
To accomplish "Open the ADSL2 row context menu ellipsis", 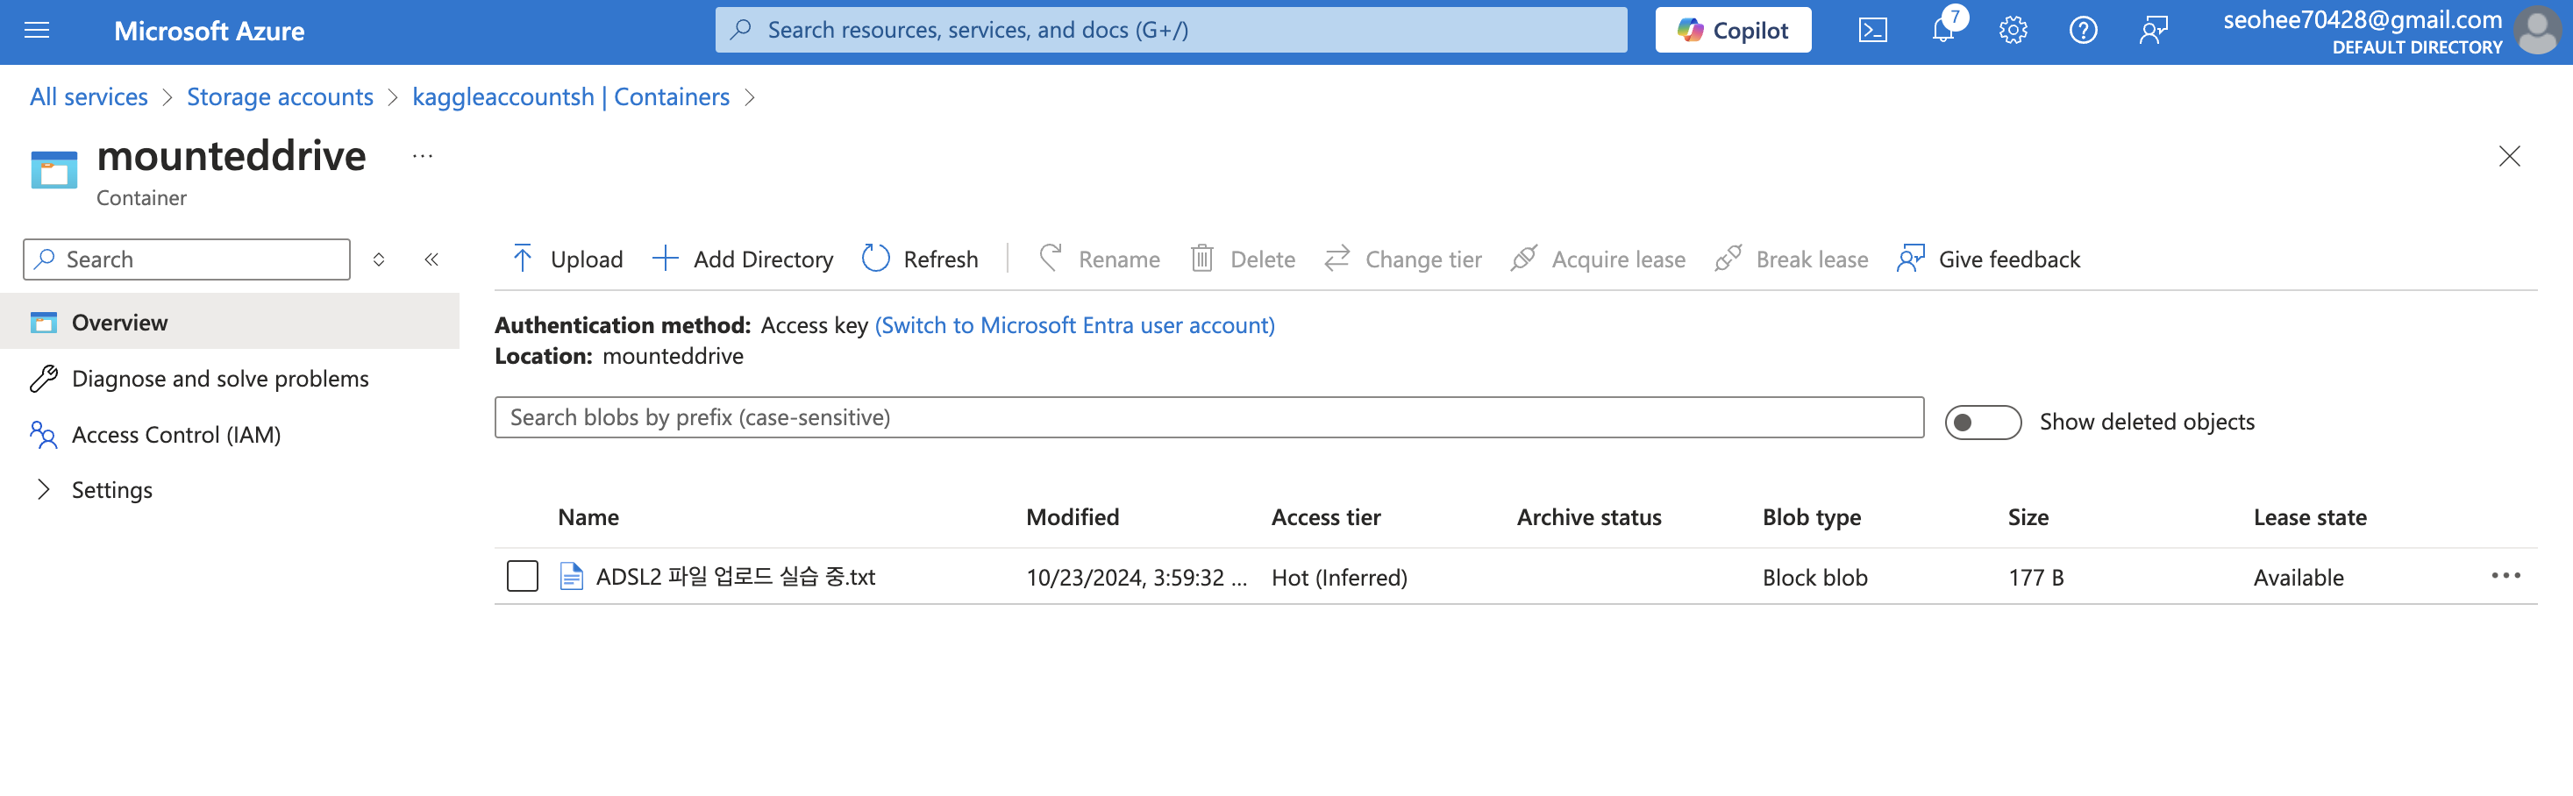I will click(x=2505, y=576).
